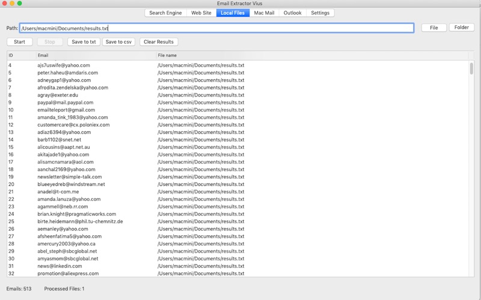Click inside the Path input field
Screen dimensions: 481x300
(x=216, y=28)
